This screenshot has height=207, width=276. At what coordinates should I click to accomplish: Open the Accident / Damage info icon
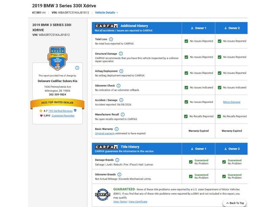click(x=121, y=100)
